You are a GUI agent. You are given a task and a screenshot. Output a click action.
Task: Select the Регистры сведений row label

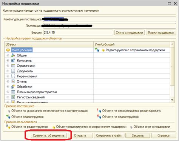coord(31,97)
